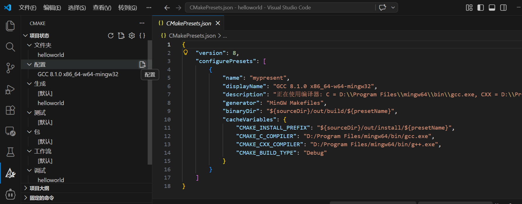This screenshot has height=204, width=522.
Task: Close the CMakePresets.json tab
Action: 218,23
